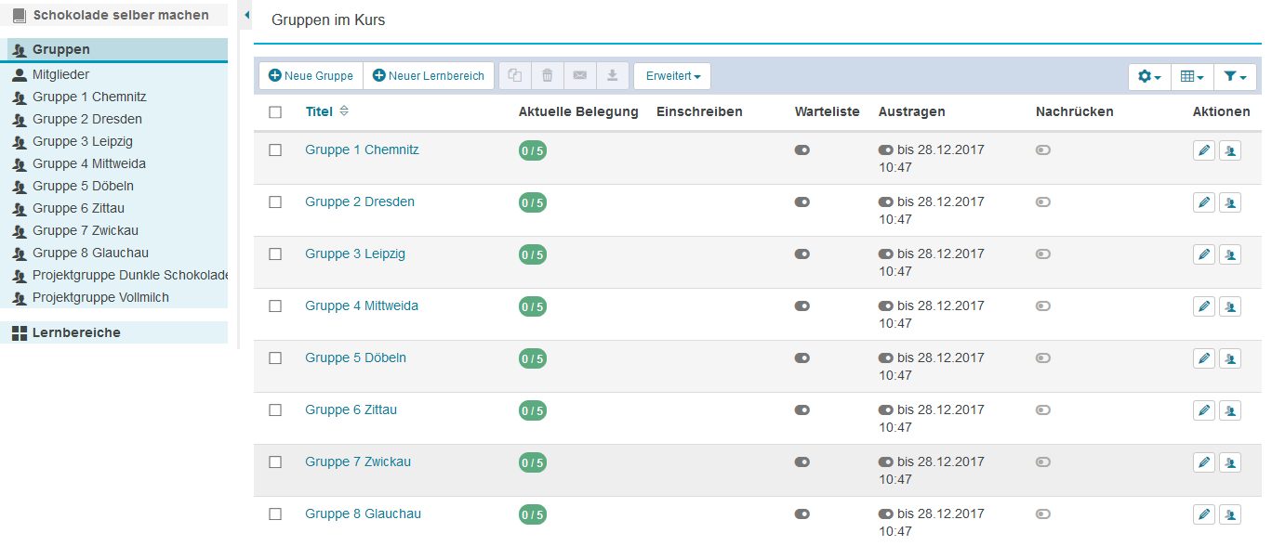Screen dimensions: 1272x546
Task: Edit Gruppe 5 Döbeln with pencil icon
Action: click(x=1204, y=358)
